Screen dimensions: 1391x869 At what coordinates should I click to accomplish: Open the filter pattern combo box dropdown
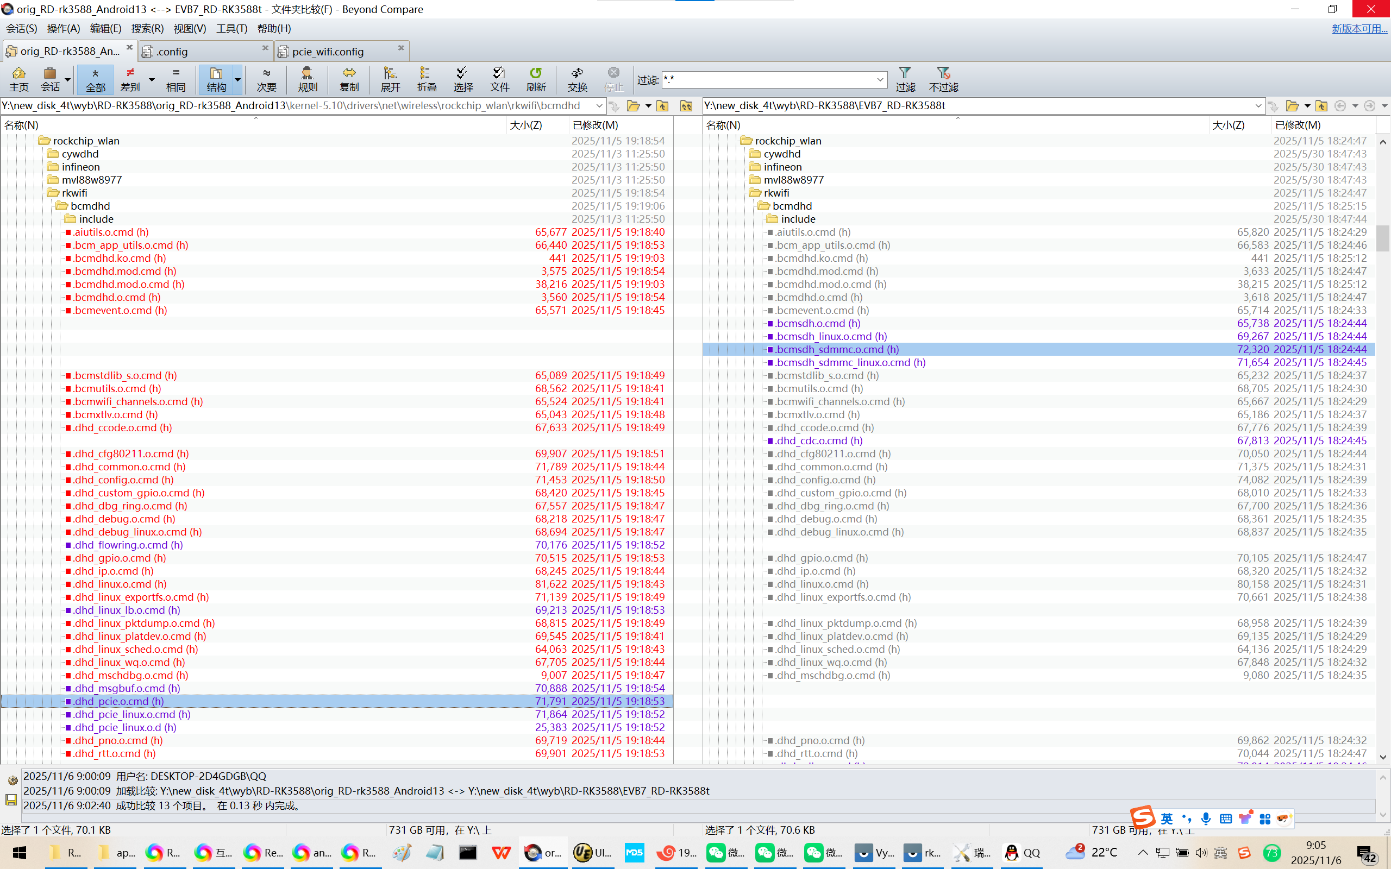pos(880,79)
